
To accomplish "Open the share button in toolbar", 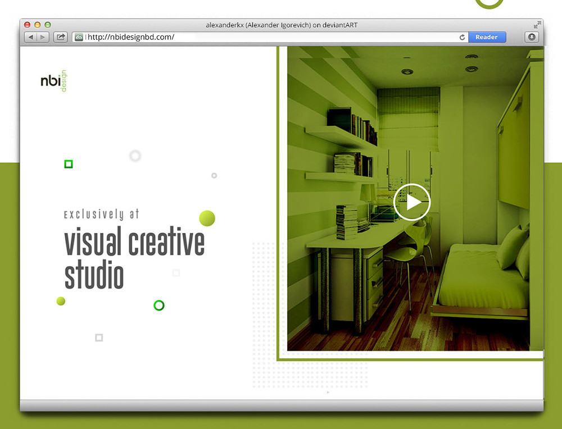I will (x=61, y=37).
